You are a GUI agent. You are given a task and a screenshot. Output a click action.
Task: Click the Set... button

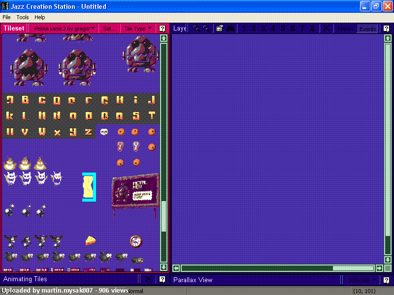tap(109, 29)
